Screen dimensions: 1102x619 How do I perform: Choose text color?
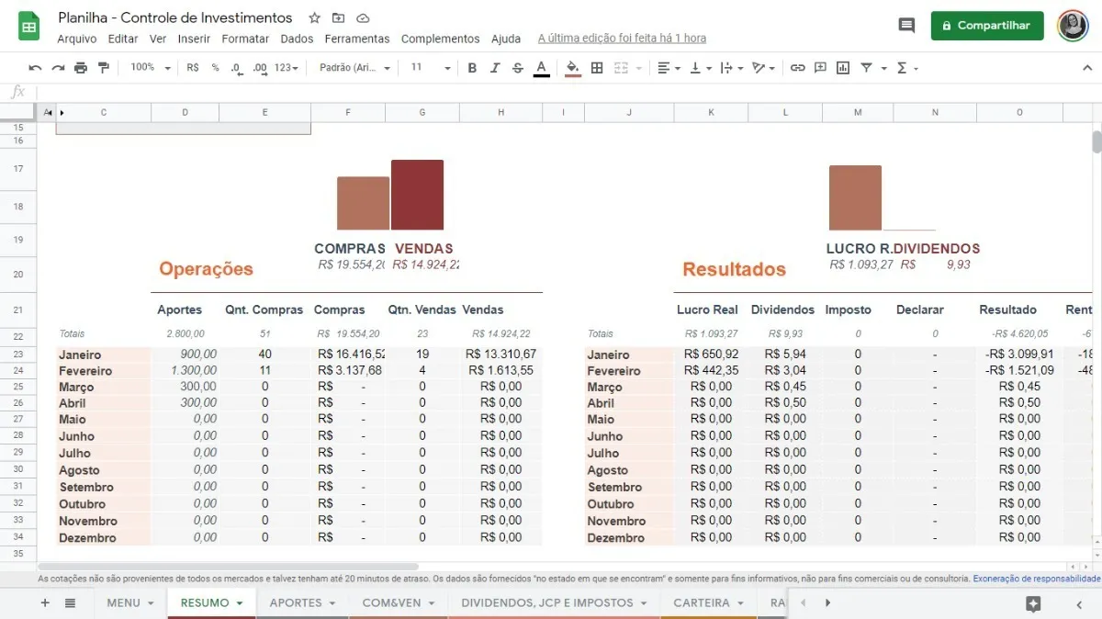541,68
